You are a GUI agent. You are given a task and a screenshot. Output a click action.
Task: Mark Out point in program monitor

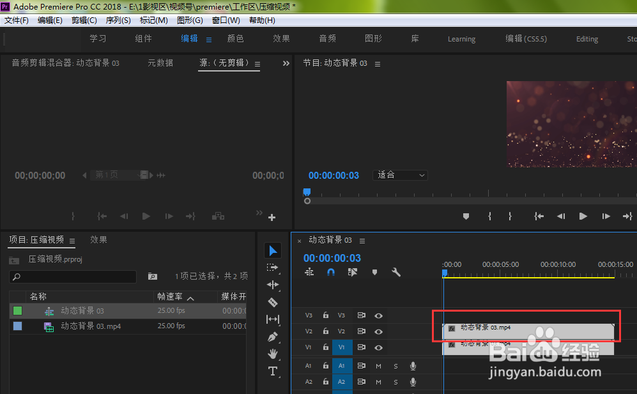(510, 216)
